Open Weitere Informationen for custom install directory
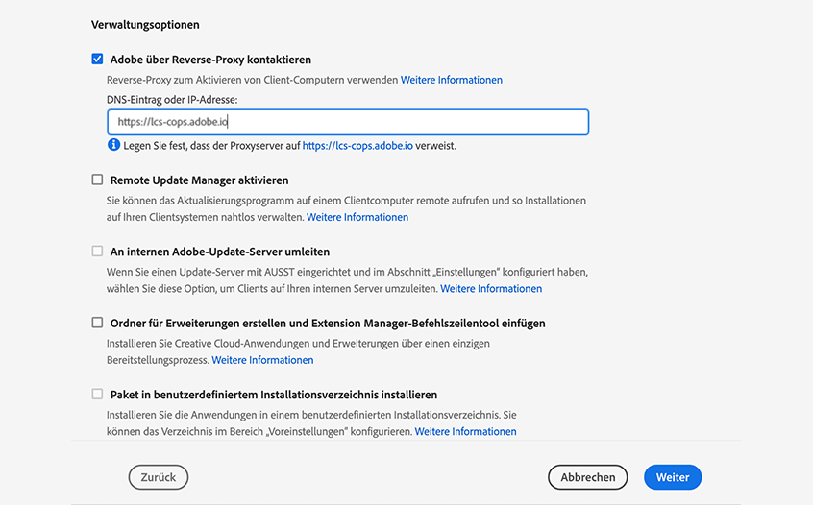This screenshot has width=813, height=505. (x=465, y=431)
